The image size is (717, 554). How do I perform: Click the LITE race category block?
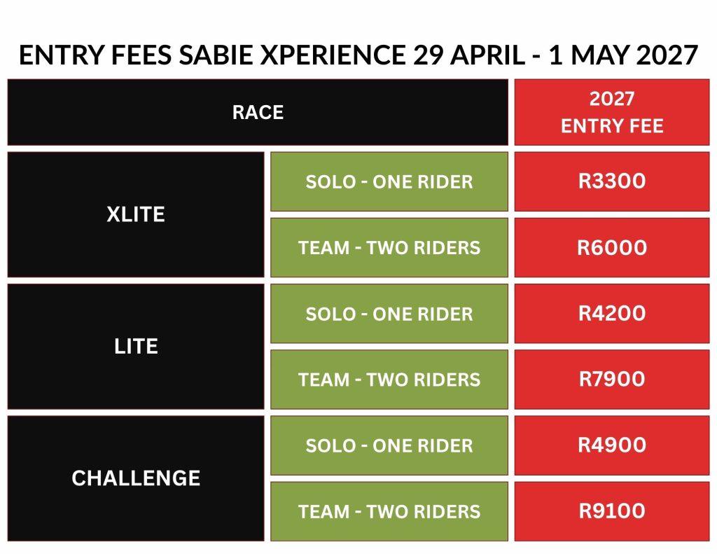[x=136, y=346]
